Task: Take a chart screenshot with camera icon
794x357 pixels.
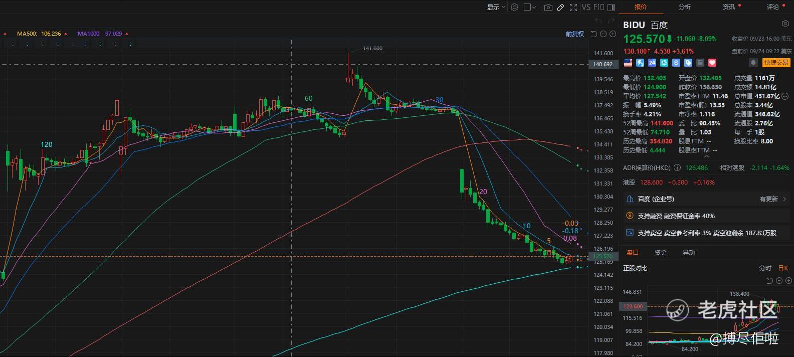Action: coord(548,7)
